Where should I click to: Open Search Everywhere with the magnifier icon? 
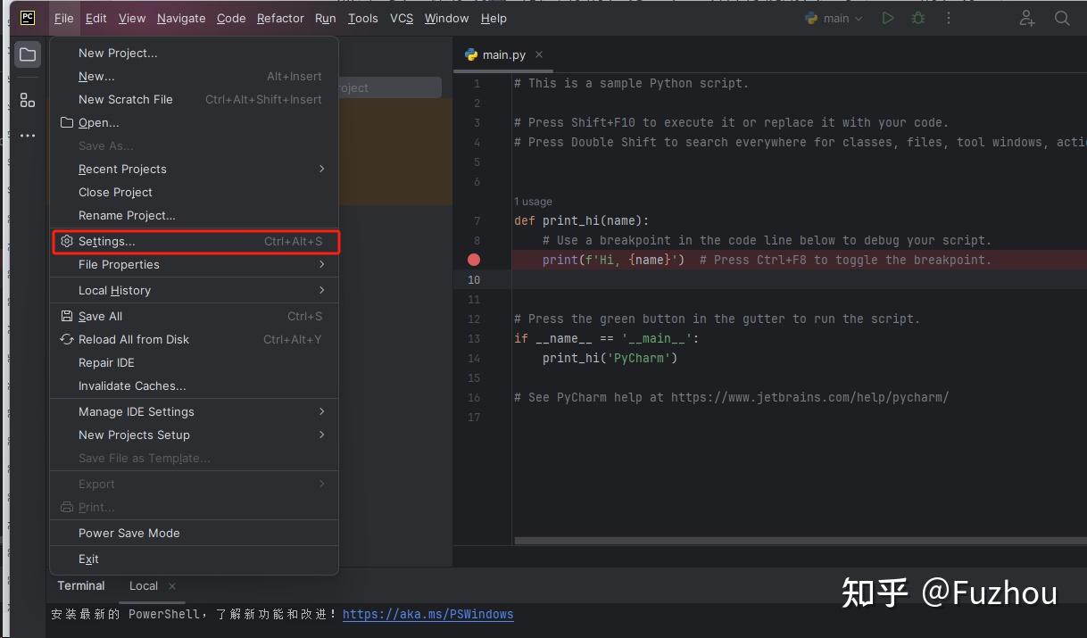1062,18
